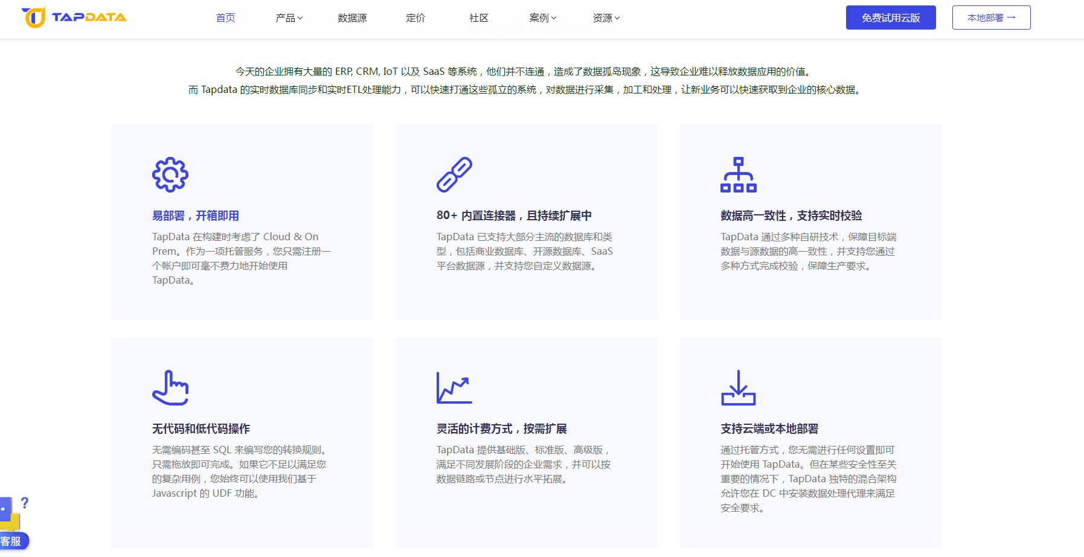The width and height of the screenshot is (1084, 557).
Task: Click the 灵活的计费方式，按需扩展 heading
Action: click(502, 428)
